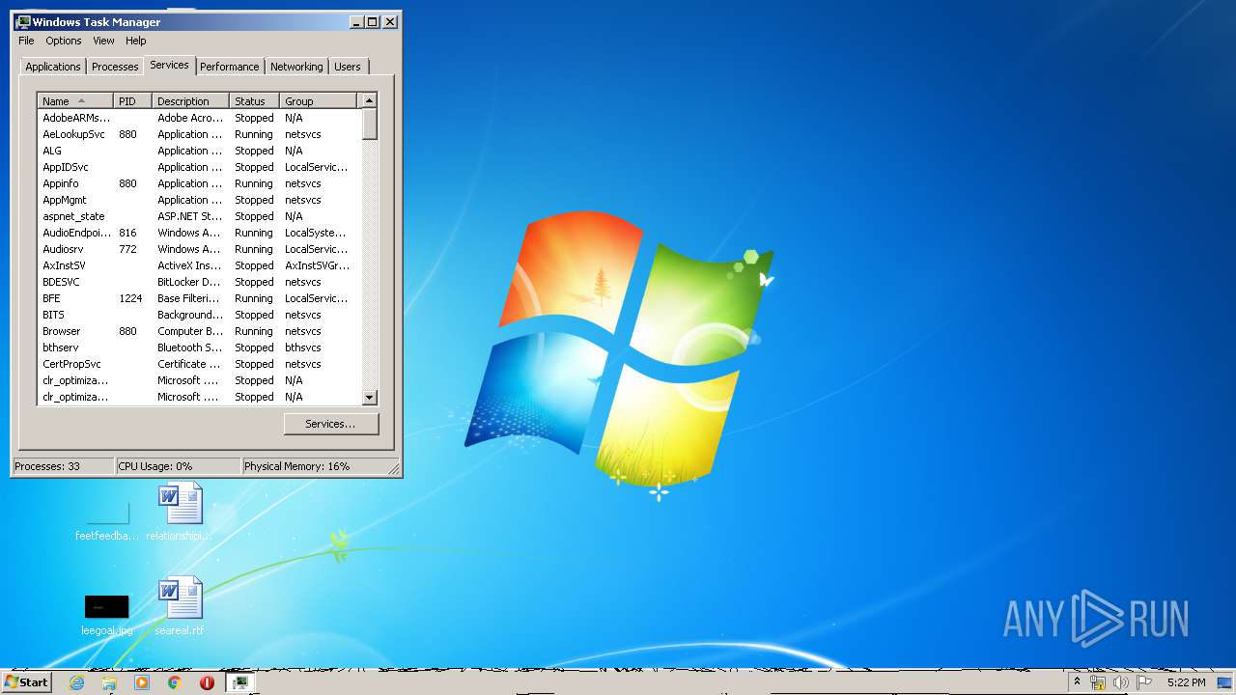
Task: Select the AudioEndpoi... service row
Action: (199, 233)
